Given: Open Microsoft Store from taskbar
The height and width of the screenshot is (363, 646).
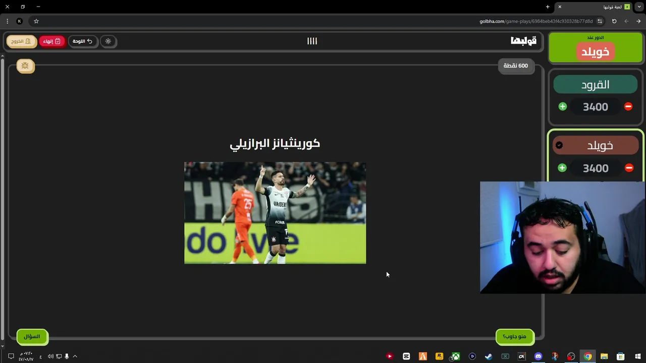Looking at the screenshot, I should click(x=621, y=356).
